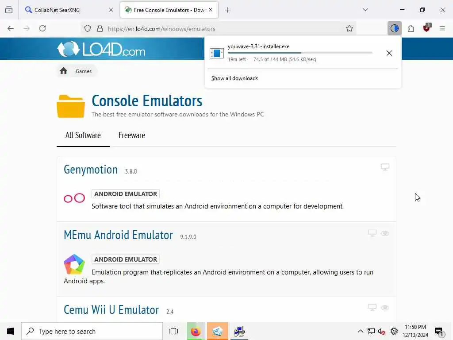Open the extensions puzzle icon
This screenshot has height=340, width=453.
(411, 28)
